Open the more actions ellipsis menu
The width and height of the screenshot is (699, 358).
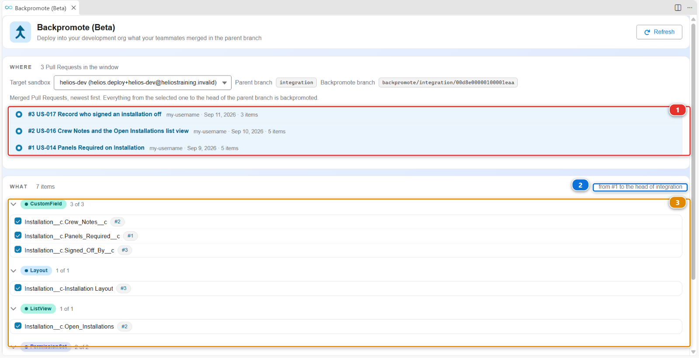(x=690, y=7)
